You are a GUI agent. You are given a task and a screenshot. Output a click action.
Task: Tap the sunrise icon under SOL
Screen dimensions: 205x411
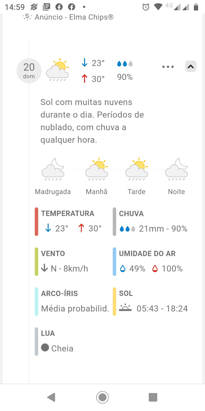pos(125,307)
